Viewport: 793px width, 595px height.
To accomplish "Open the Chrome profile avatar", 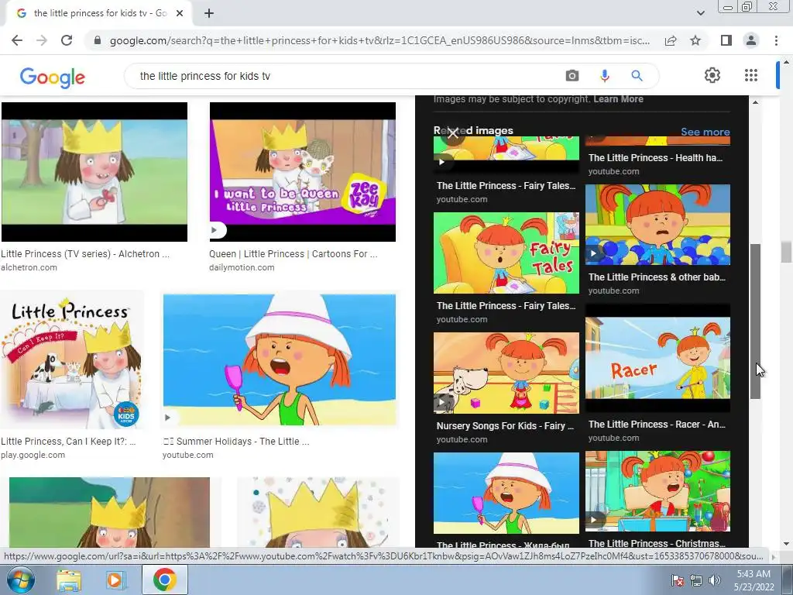I will (x=751, y=40).
